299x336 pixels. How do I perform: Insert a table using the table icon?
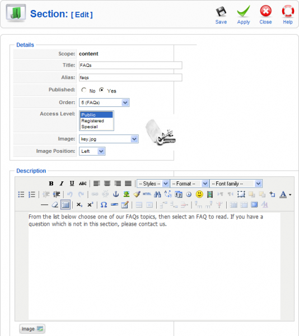[x=66, y=205]
